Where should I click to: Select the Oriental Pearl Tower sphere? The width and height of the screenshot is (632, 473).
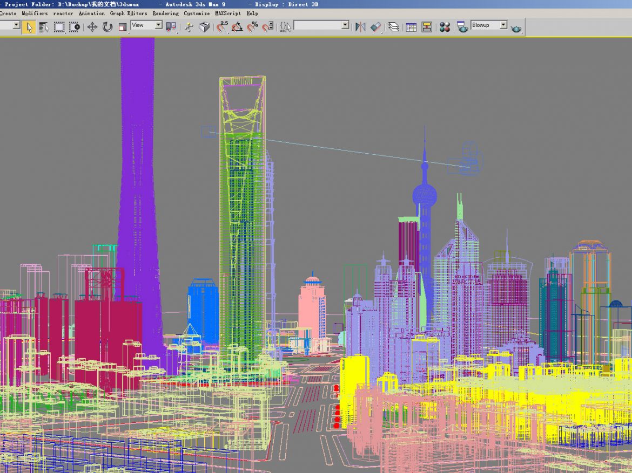pos(425,196)
